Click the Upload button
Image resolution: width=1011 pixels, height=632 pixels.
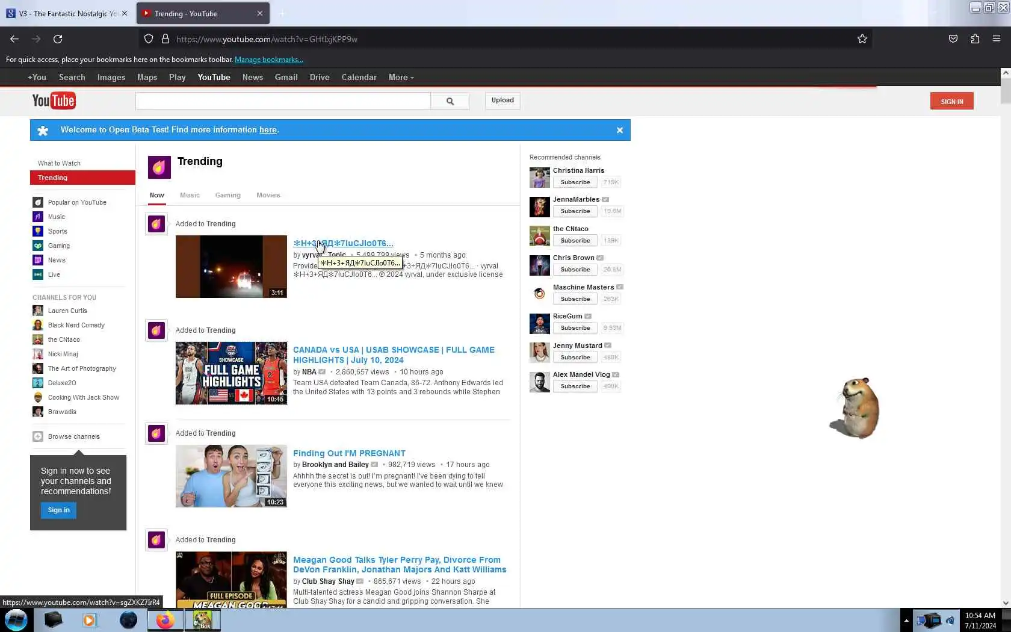(502, 101)
